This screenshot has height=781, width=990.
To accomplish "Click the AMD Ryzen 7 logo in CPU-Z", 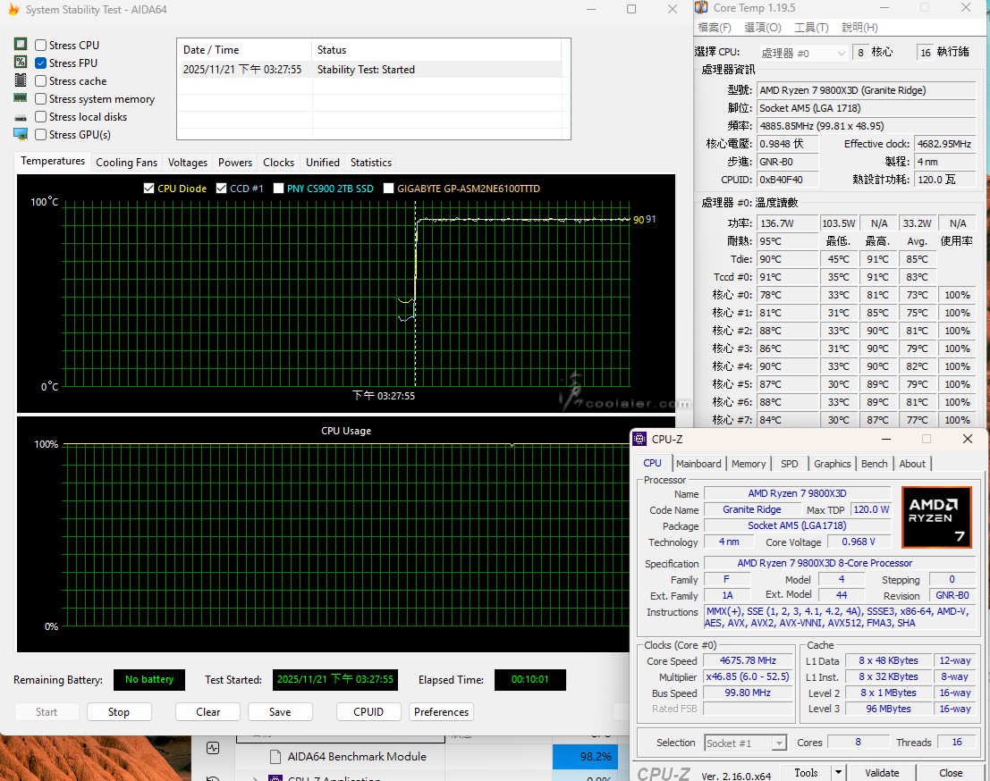I will 936,516.
